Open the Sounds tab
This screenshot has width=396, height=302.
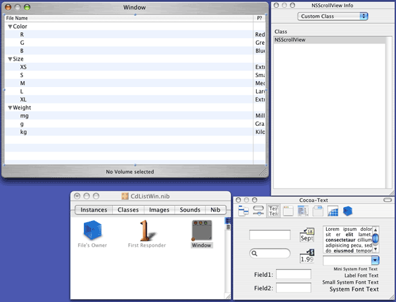click(x=189, y=210)
